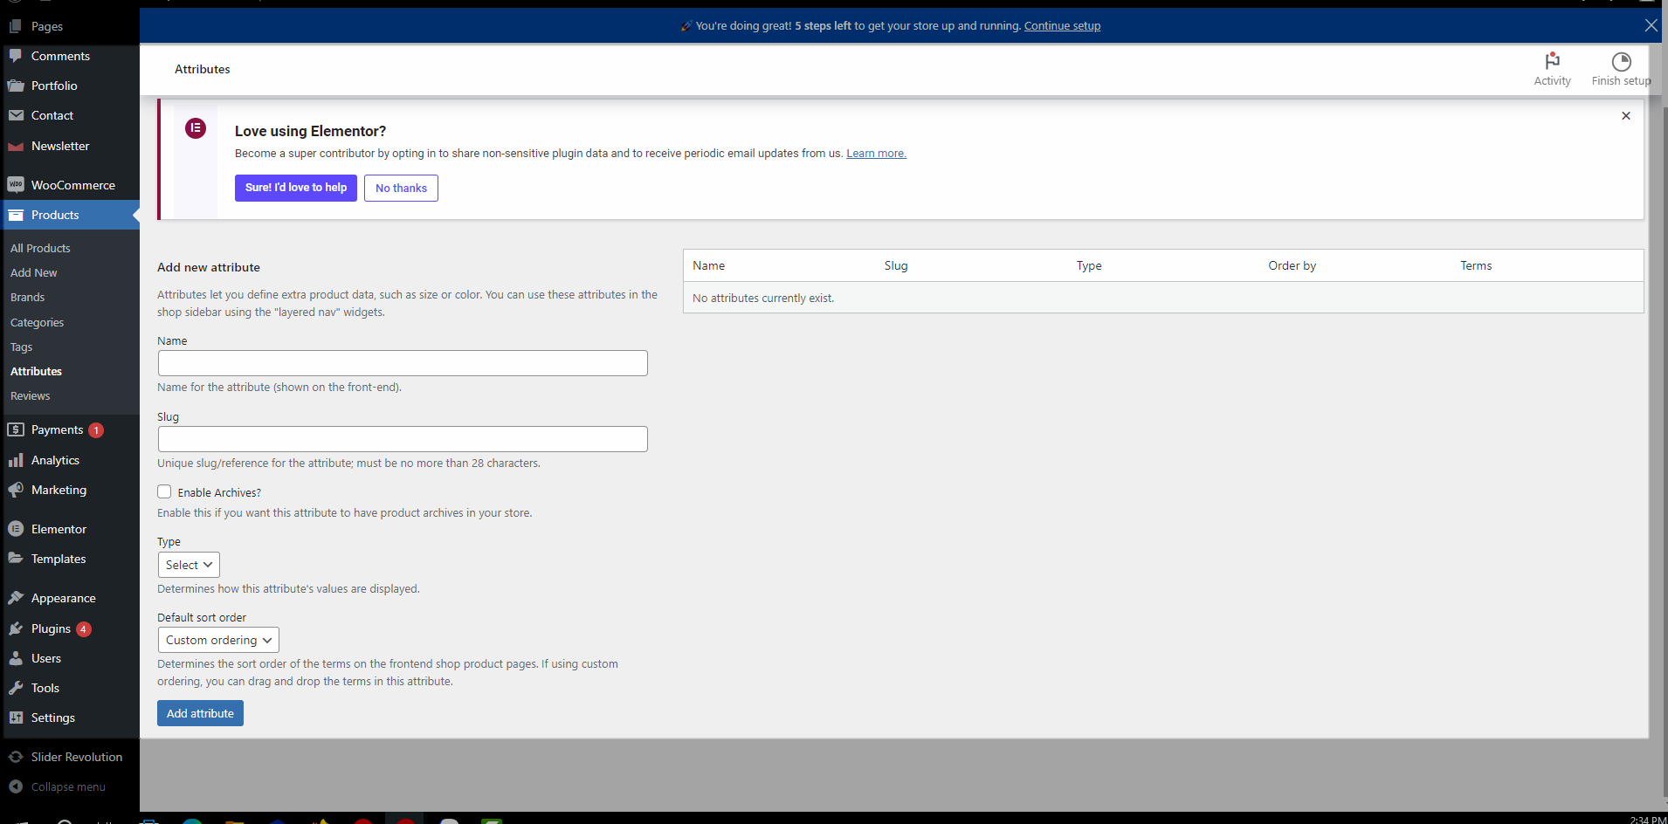This screenshot has height=824, width=1668.
Task: Click the Name column header
Action: coord(709,265)
